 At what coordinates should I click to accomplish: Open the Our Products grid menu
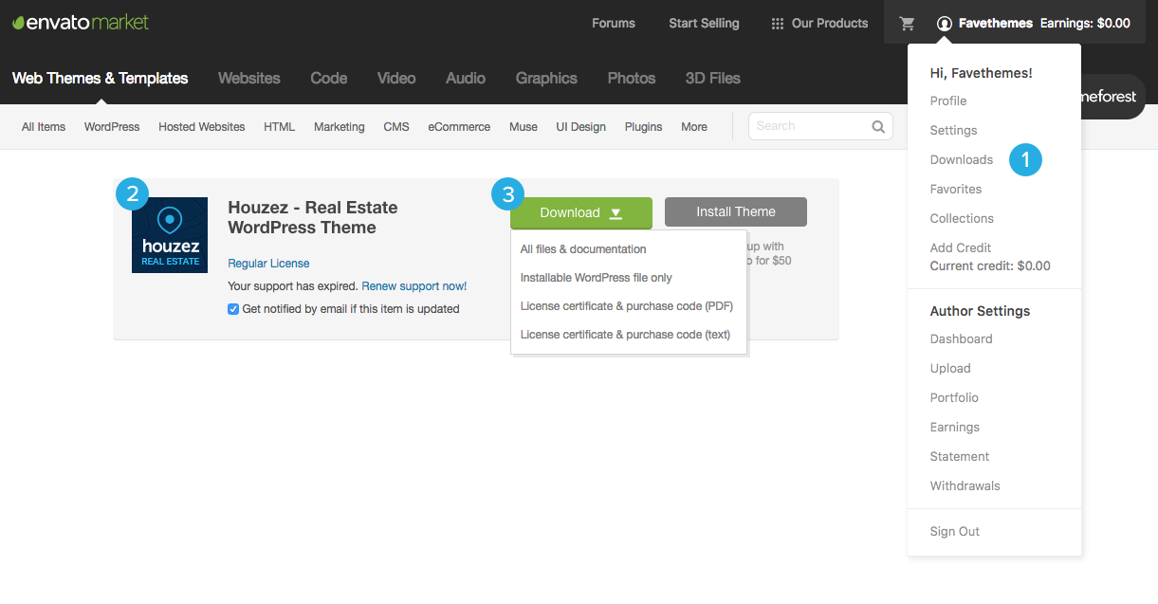click(819, 23)
